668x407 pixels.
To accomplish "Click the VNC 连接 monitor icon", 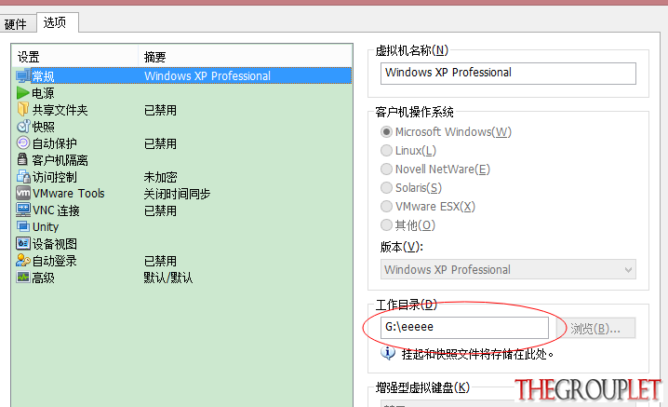I will click(x=23, y=210).
